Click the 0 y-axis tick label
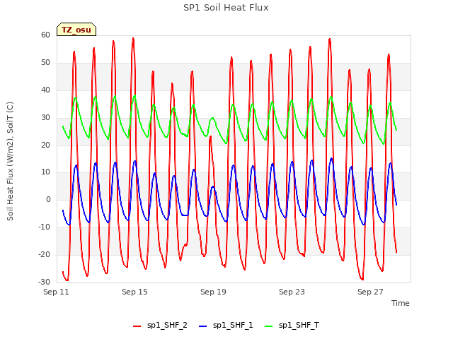The height and width of the screenshot is (339, 453). pos(48,199)
